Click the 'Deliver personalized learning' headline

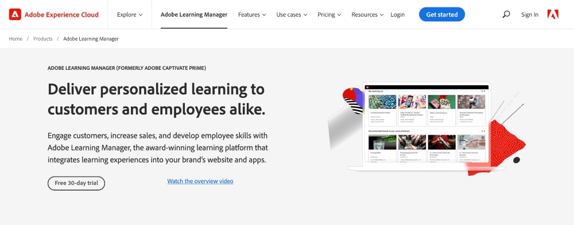click(x=157, y=100)
